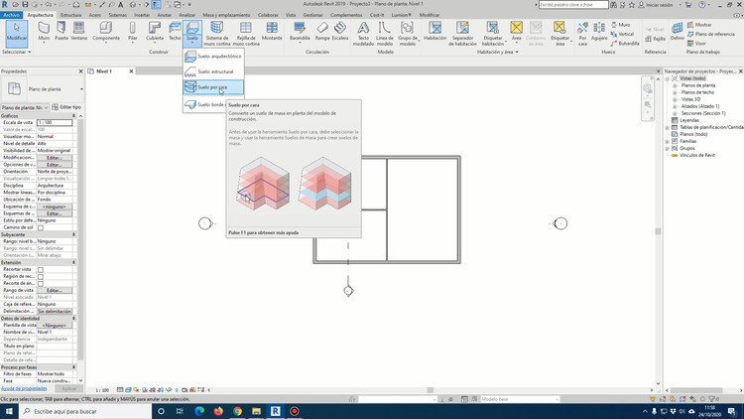This screenshot has width=744, height=419.
Task: Click the Etiquetar área tool
Action: 559,33
